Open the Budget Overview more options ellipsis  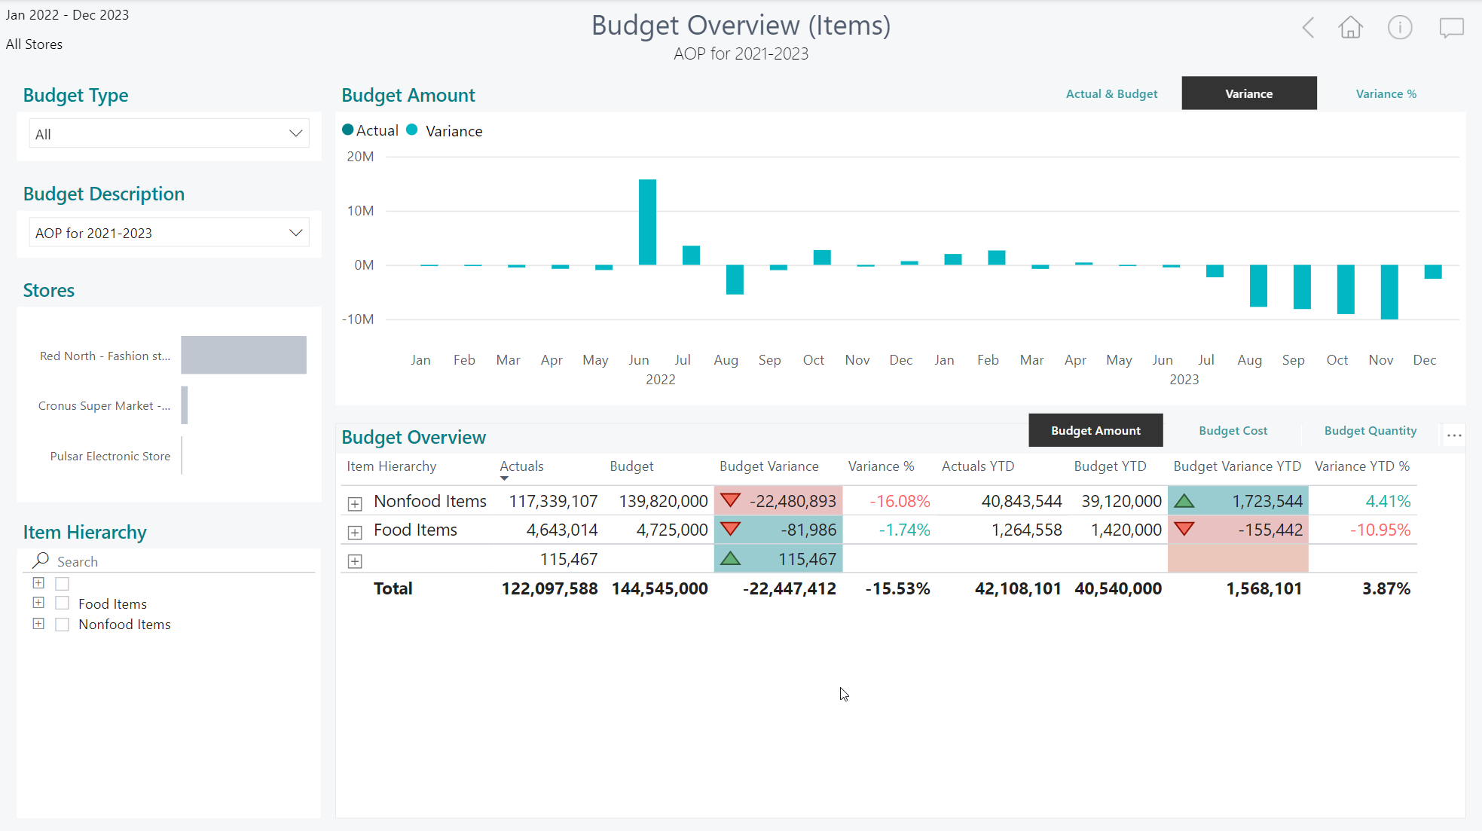1454,435
